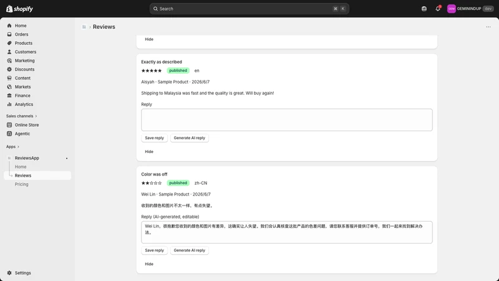Generate AI reply for 'Color was off'

pos(190,250)
